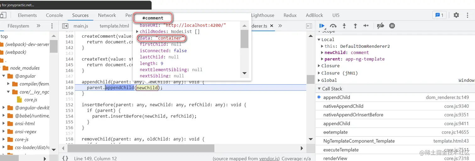
Task: Select ɵɵtemplate call stack frame
Action: [x=395, y=132]
